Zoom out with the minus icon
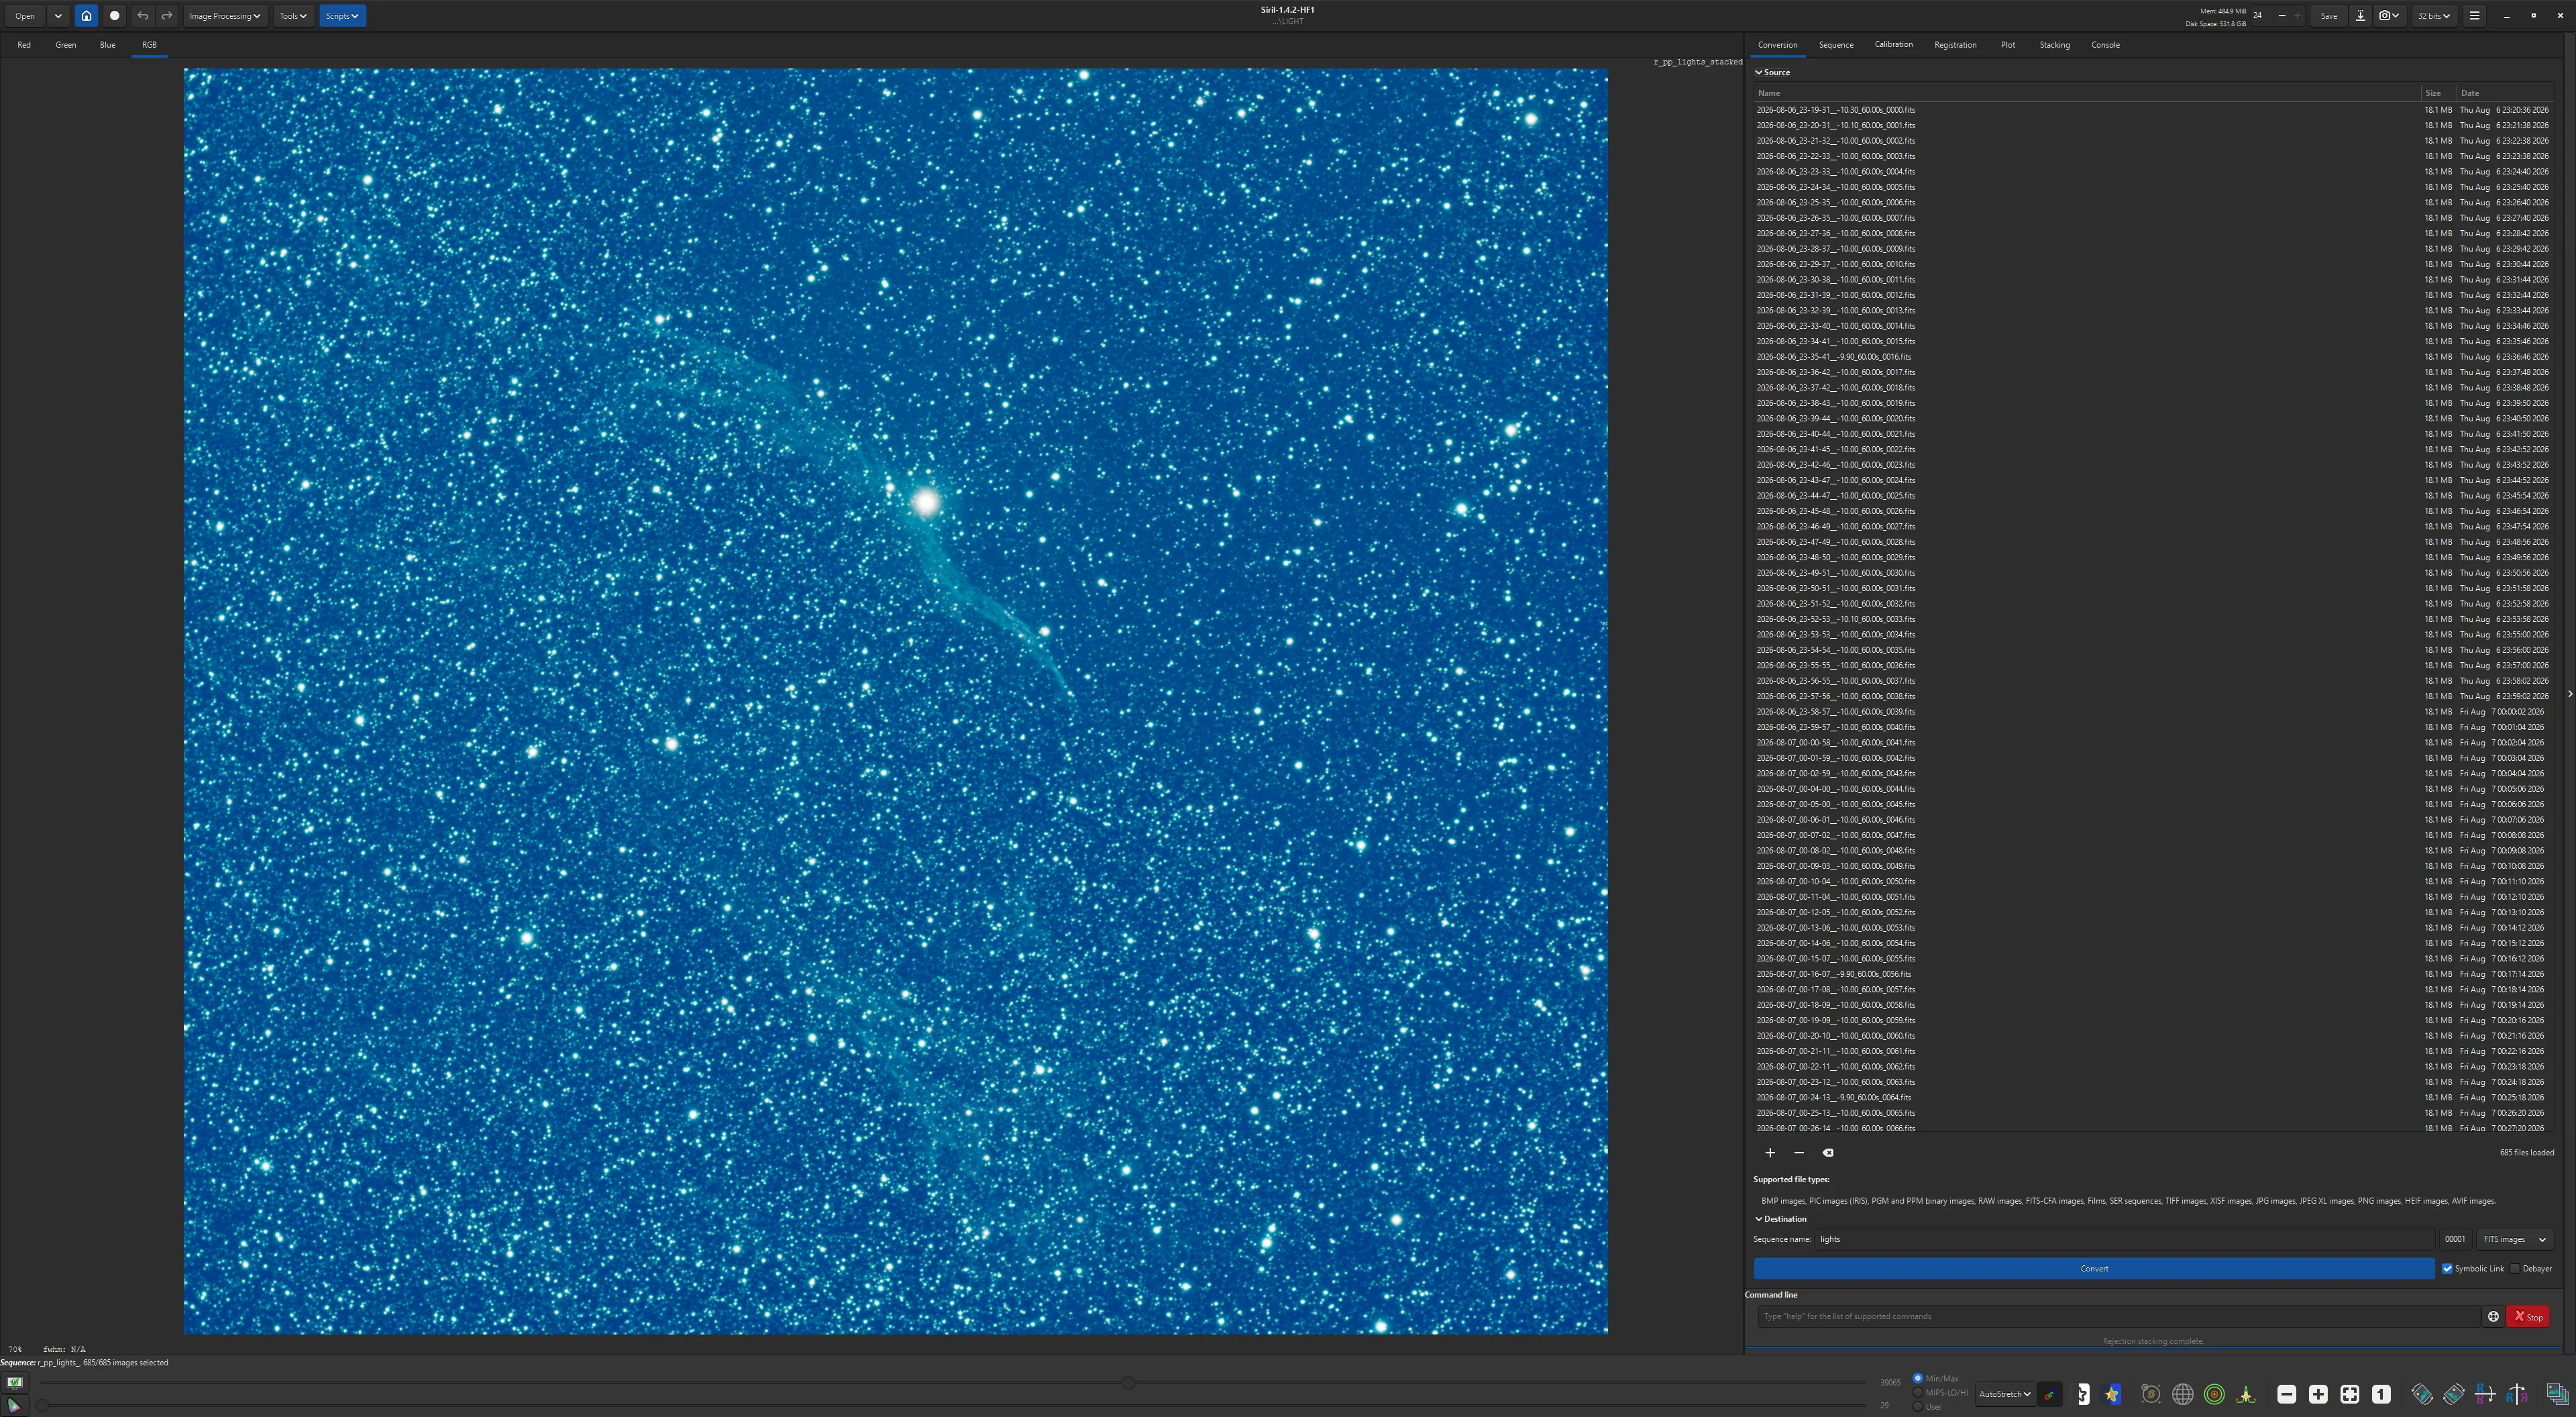 (2286, 1394)
